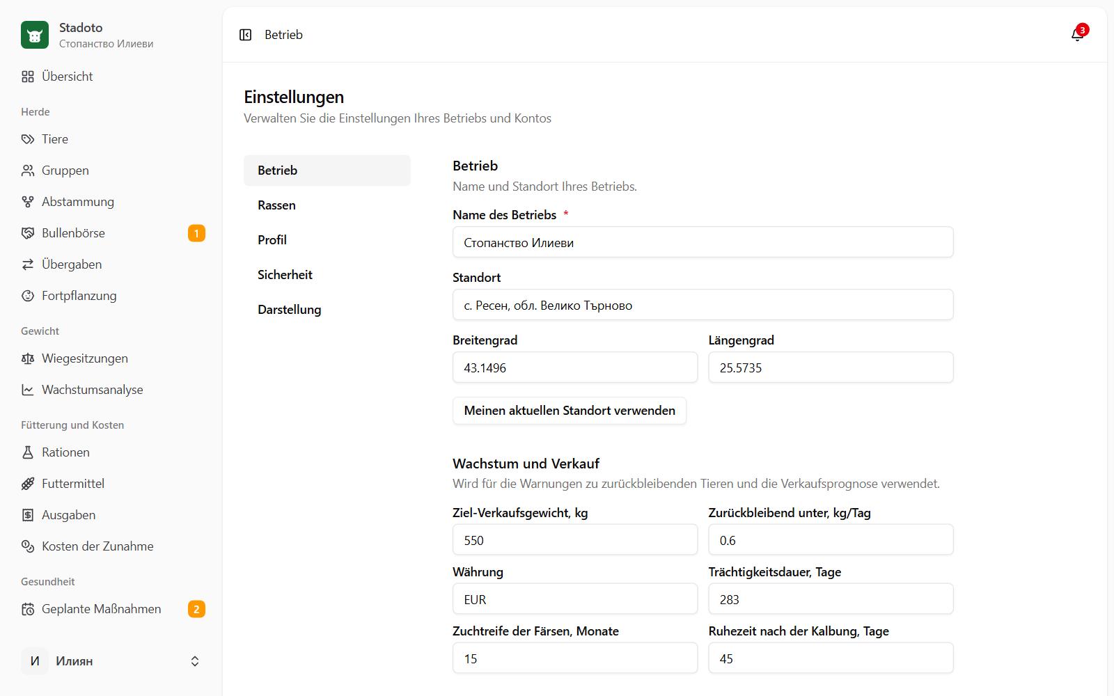
Task: Edit the Längengrad value field
Action: (x=831, y=367)
